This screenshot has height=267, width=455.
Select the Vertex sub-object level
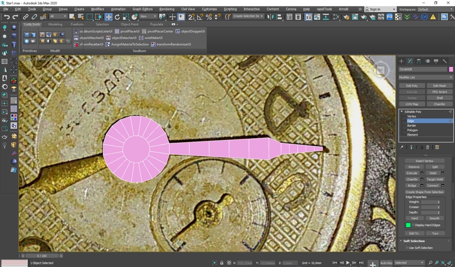tap(412, 116)
